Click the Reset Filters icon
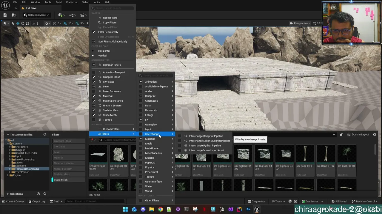382x214 pixels. point(100,18)
